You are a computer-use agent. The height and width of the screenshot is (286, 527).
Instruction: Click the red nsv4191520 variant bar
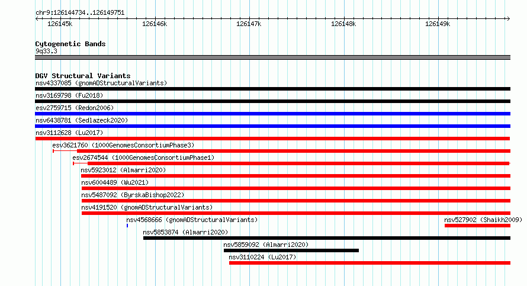[296, 213]
